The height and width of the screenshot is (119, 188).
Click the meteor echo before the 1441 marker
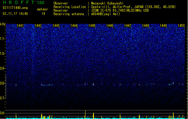(x=16, y=85)
